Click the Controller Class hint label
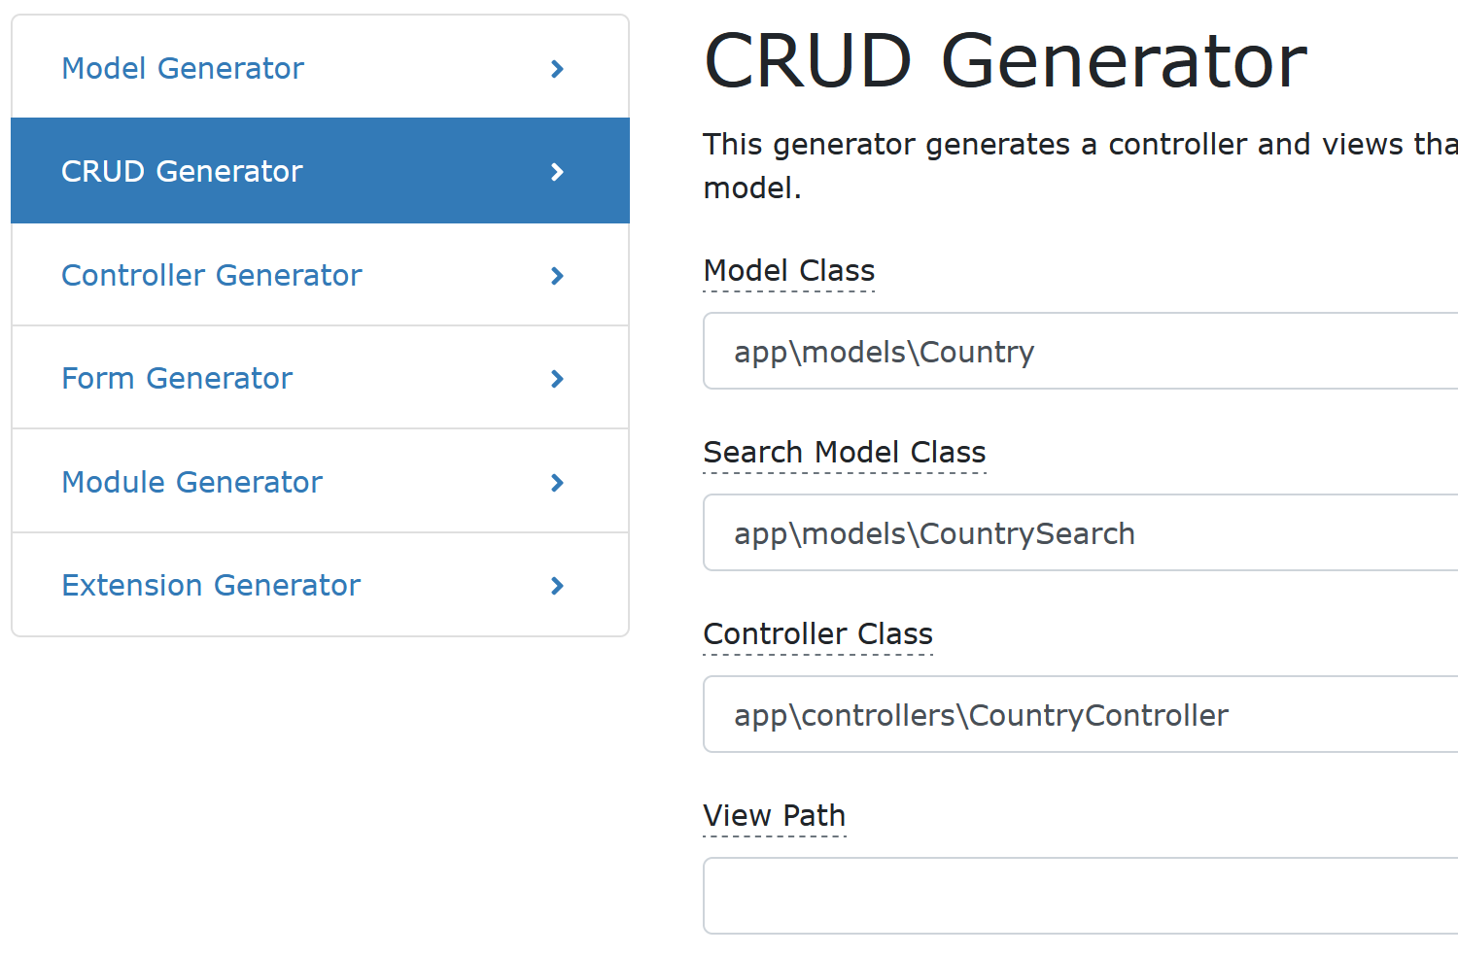 coord(818,634)
